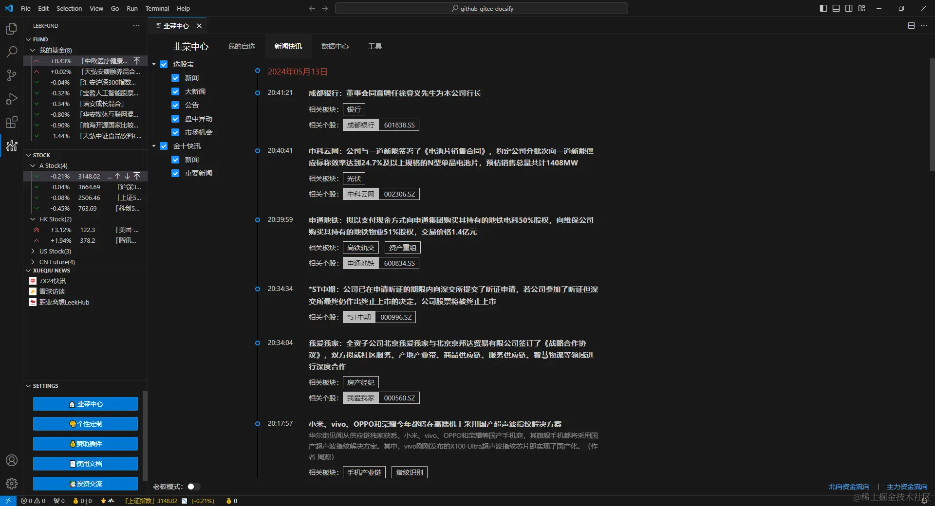The height and width of the screenshot is (506, 935).
Task: Toggle bottom panel layout icon
Action: click(x=836, y=8)
